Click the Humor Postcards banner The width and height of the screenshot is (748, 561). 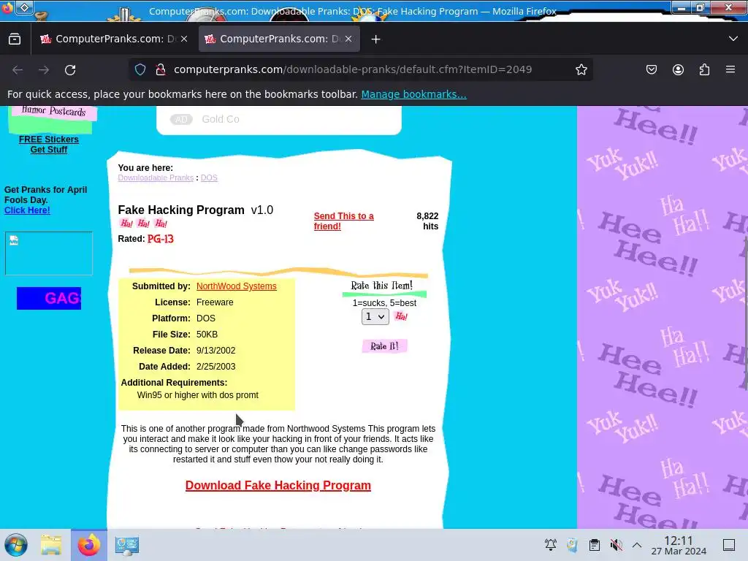[x=53, y=112]
